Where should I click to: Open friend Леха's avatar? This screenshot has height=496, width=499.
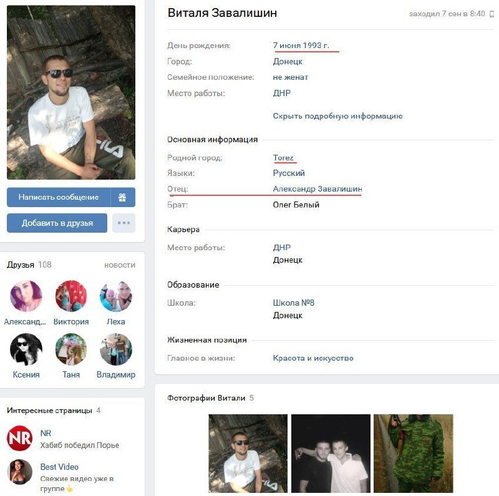coord(116,296)
